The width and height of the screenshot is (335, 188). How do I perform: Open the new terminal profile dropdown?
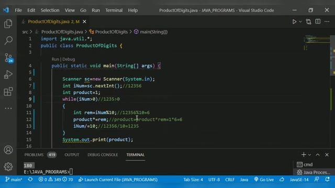[309, 155]
